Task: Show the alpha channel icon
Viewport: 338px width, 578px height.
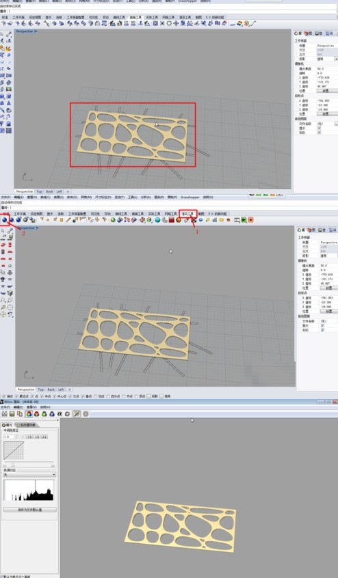Action: click(x=60, y=414)
